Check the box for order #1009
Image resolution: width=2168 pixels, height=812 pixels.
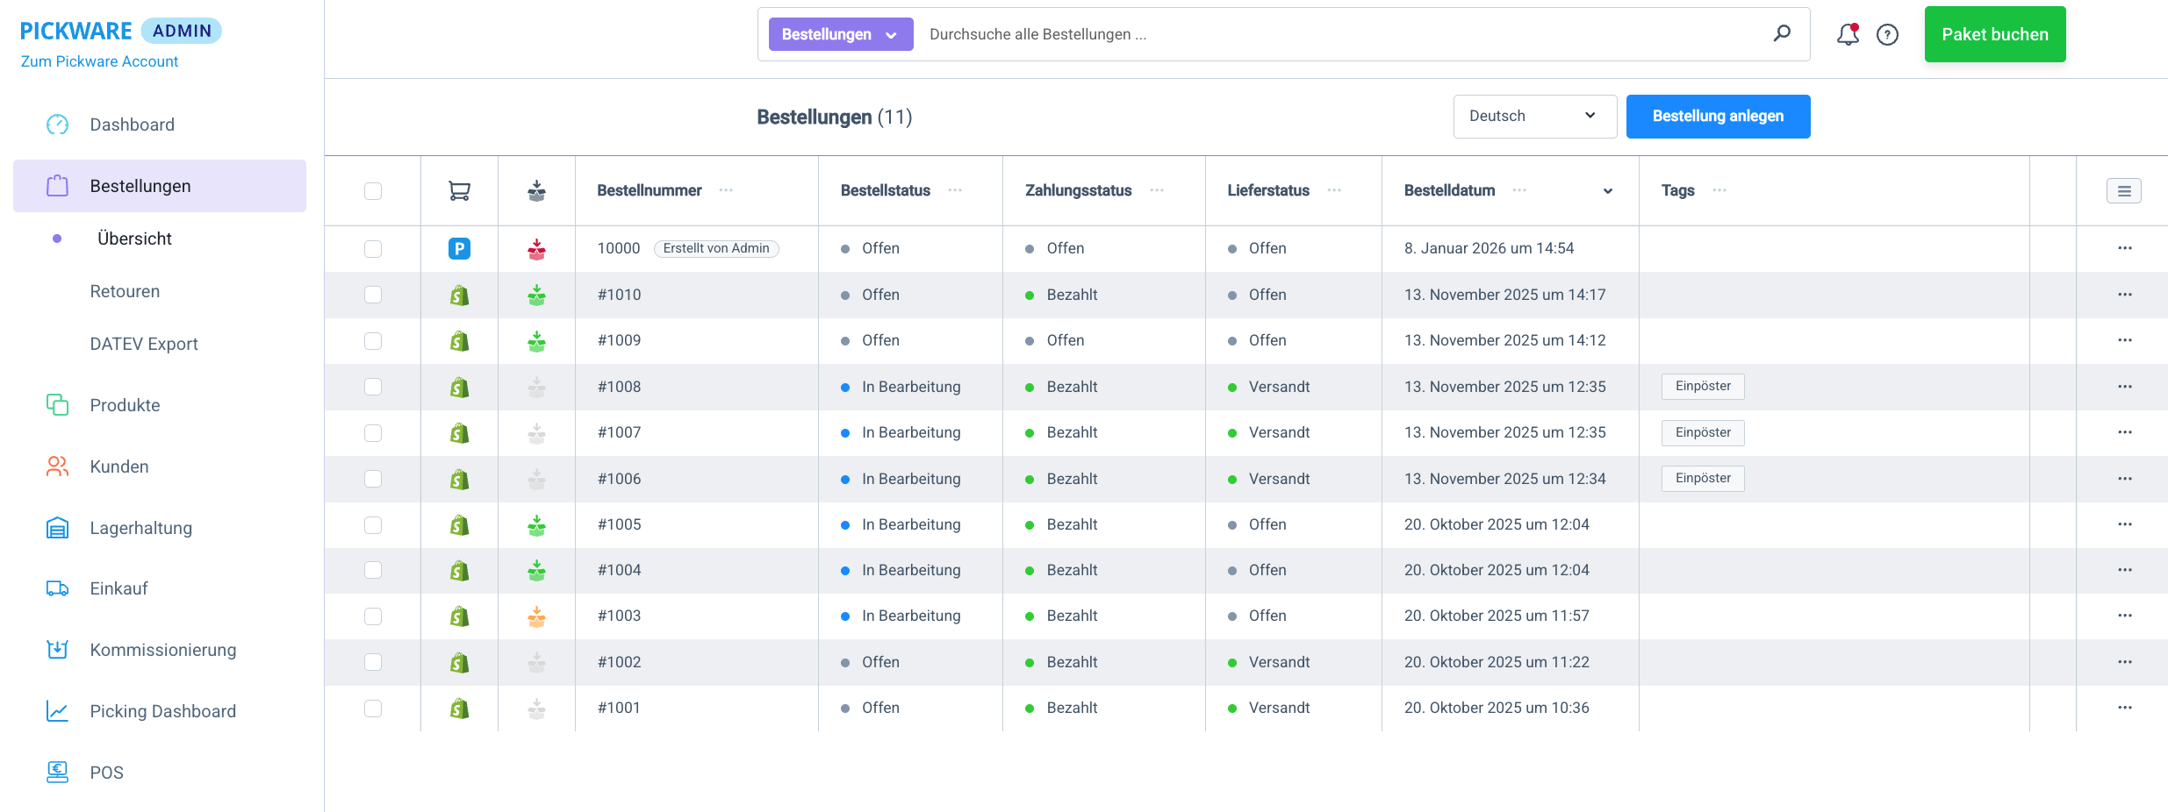[373, 341]
